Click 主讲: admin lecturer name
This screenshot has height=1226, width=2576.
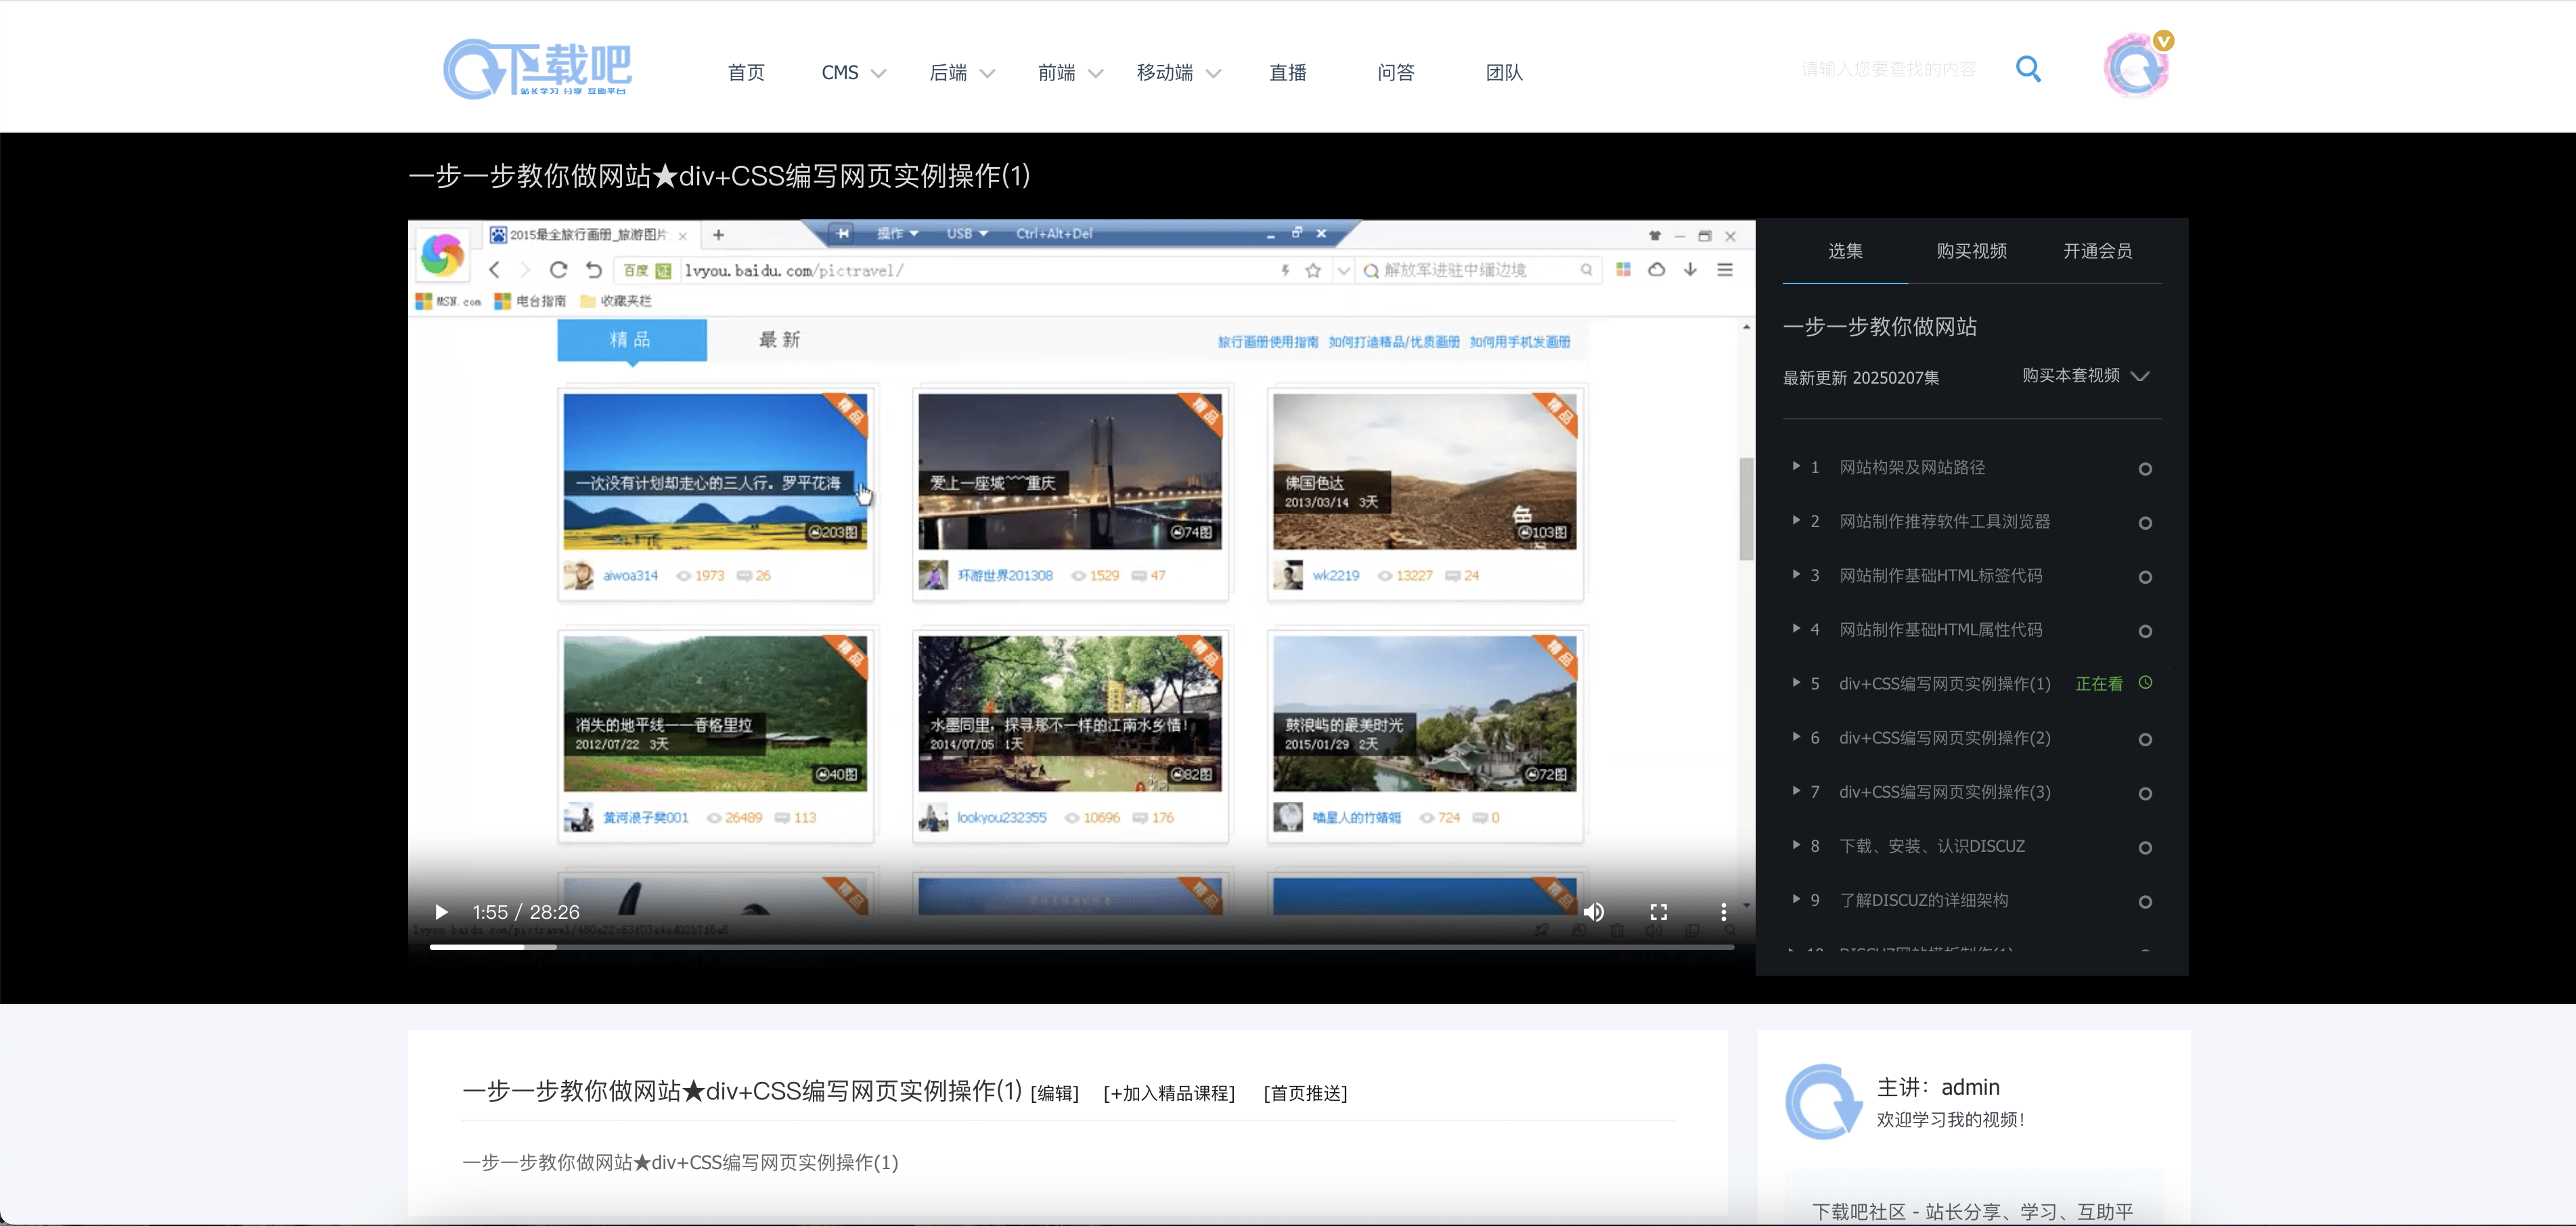click(1937, 1087)
